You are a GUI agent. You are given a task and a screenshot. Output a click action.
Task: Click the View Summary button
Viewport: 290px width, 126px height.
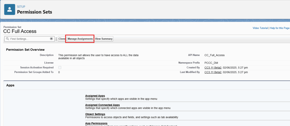(104, 39)
